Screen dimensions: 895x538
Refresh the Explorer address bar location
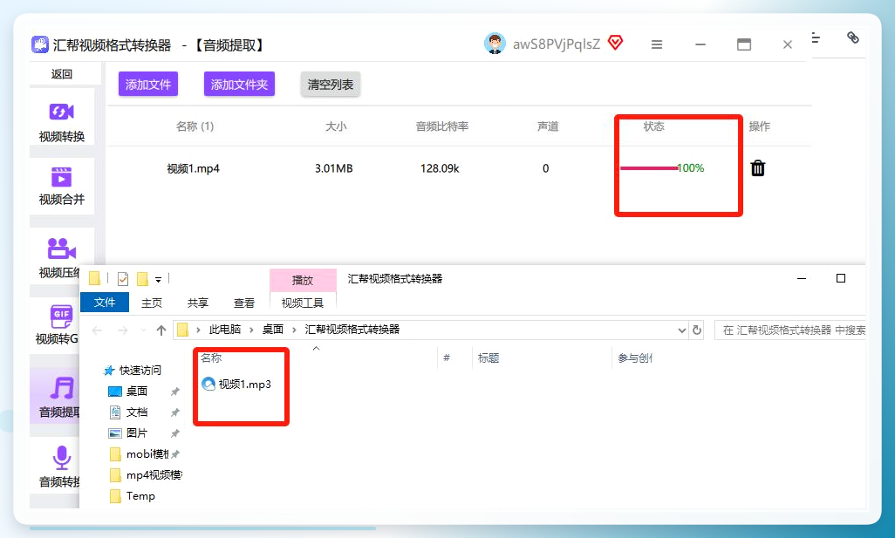(697, 330)
